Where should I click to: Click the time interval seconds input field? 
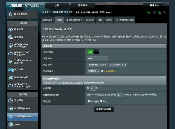(x=92, y=88)
